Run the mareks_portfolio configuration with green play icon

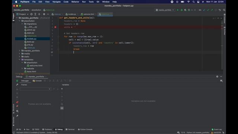178,10
